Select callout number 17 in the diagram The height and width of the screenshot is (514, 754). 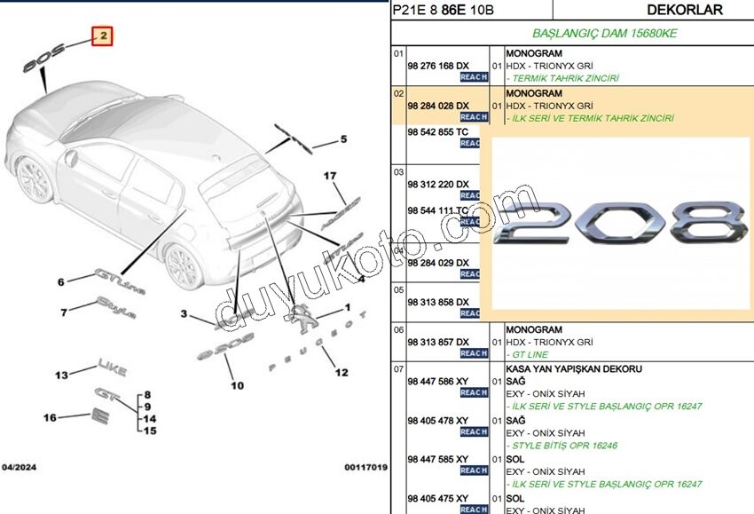tap(330, 176)
